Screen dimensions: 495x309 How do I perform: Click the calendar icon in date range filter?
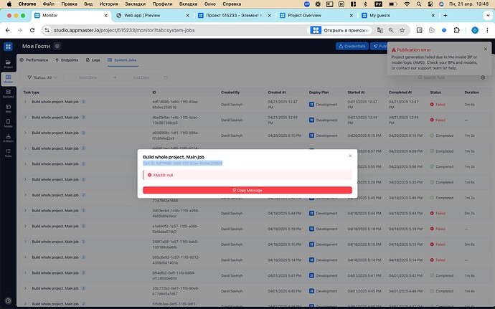click(166, 77)
